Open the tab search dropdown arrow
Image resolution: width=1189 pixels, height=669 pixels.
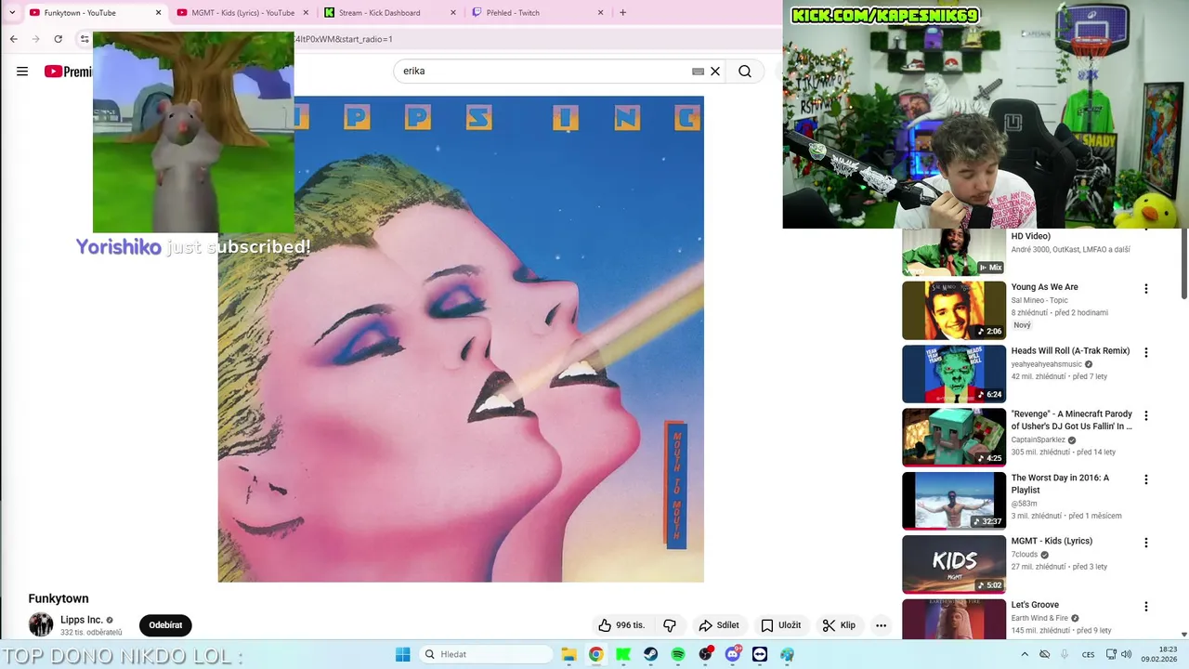click(x=11, y=13)
